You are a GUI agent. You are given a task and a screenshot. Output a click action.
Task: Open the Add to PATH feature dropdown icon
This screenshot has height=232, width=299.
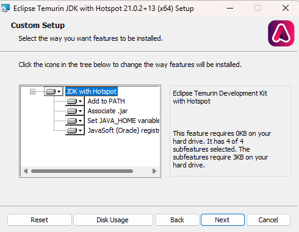pyautogui.click(x=75, y=101)
